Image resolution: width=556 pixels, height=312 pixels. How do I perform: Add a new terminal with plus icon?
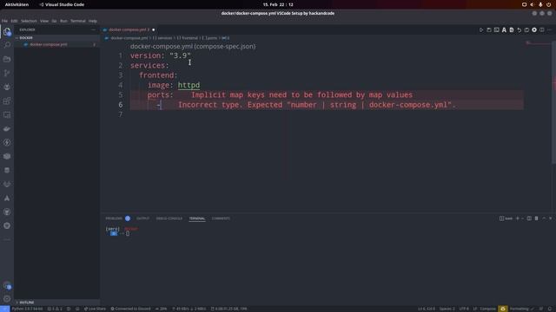(x=518, y=218)
